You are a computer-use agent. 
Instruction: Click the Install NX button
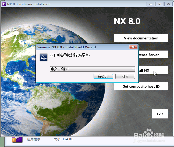click(153, 70)
